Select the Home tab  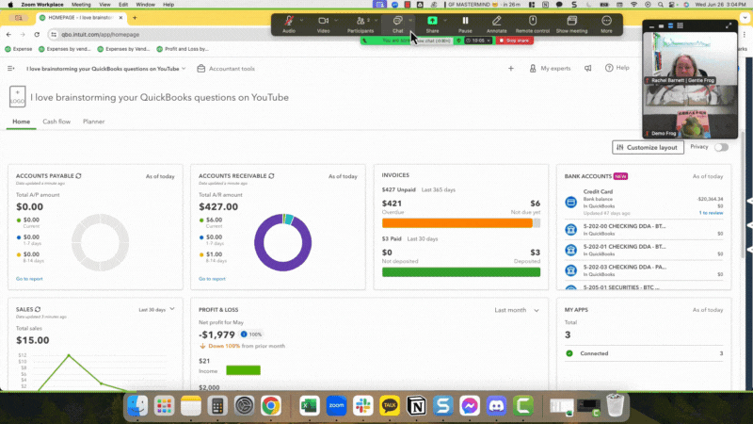(21, 122)
